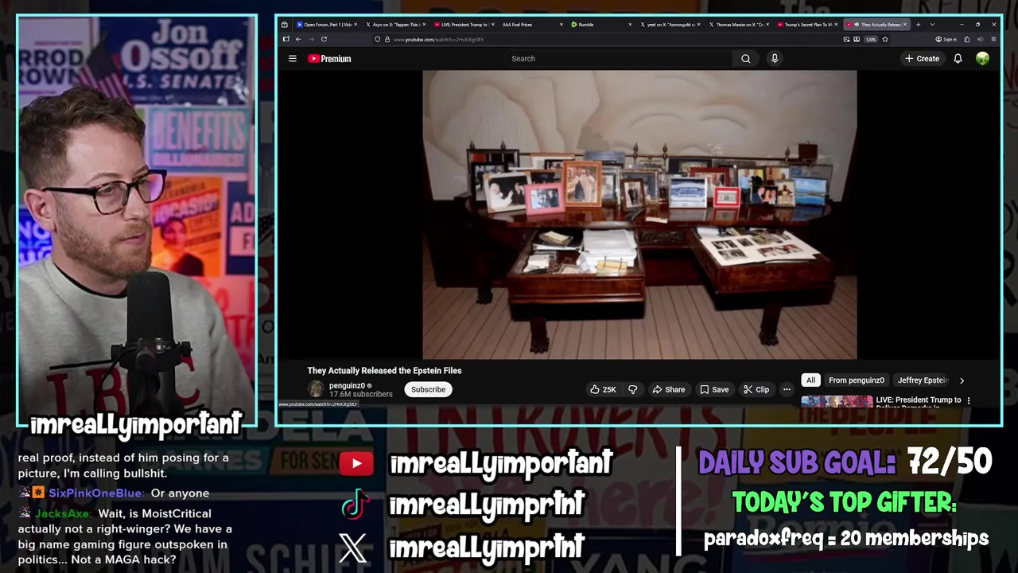Viewport: 1018px width, 573px height.
Task: Click the LIVE: President Trump video title
Action: tap(918, 400)
